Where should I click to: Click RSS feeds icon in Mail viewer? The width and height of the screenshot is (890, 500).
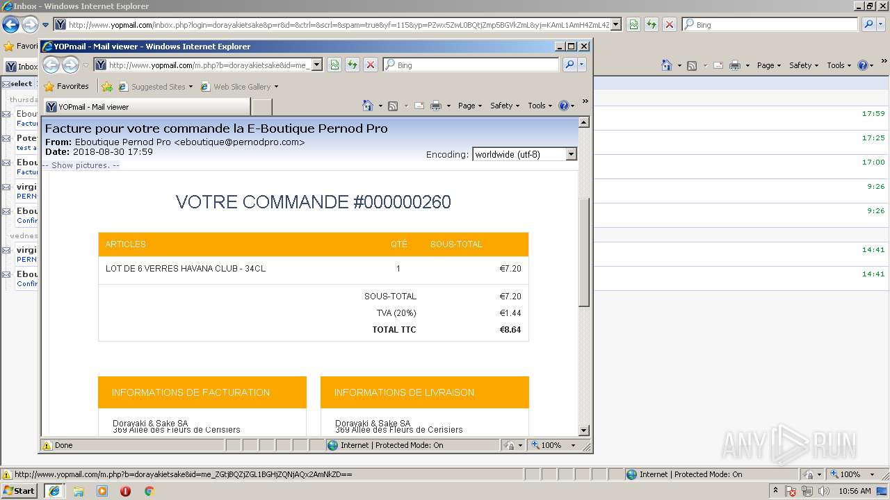click(x=393, y=106)
